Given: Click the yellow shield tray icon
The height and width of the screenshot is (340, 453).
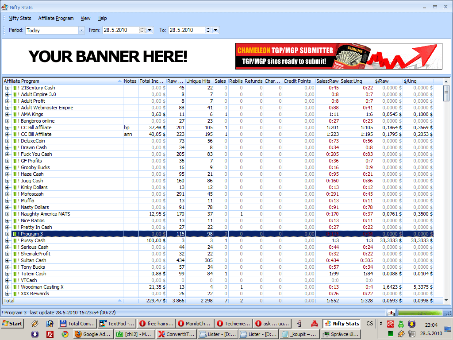Looking at the screenshot, I should click(412, 324).
